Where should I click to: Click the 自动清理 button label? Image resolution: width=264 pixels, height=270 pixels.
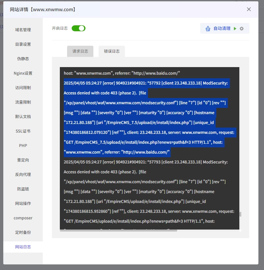pos(222,29)
